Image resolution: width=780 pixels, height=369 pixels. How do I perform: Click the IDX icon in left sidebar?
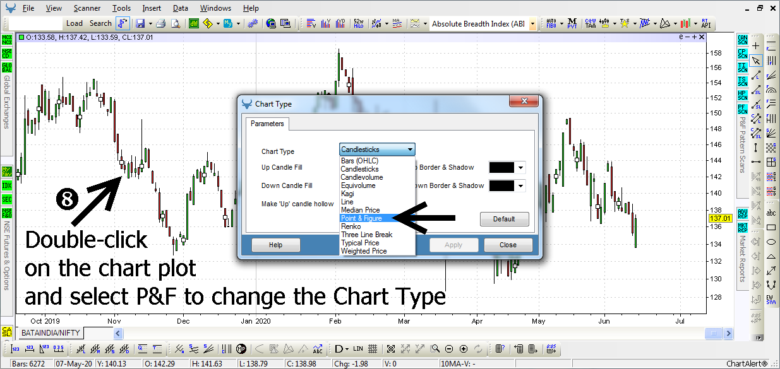pyautogui.click(x=7, y=185)
